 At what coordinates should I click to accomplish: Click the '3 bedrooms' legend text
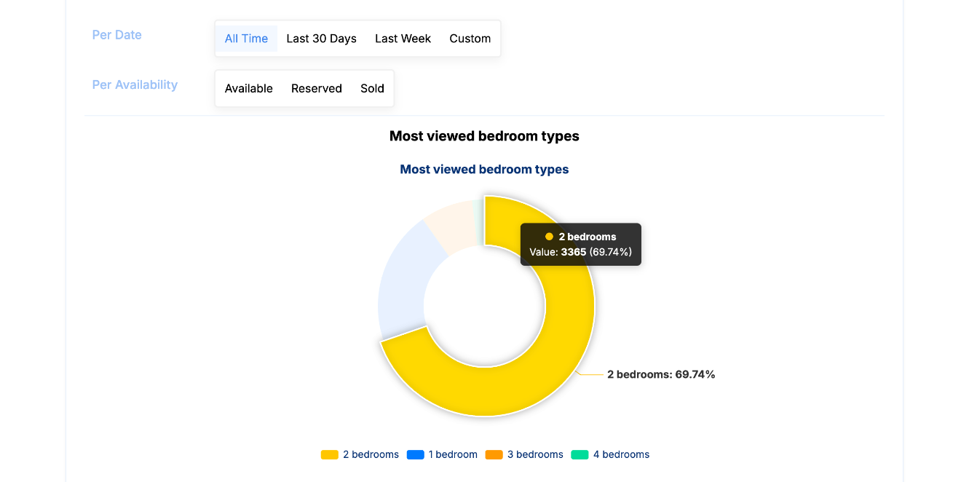pos(535,455)
